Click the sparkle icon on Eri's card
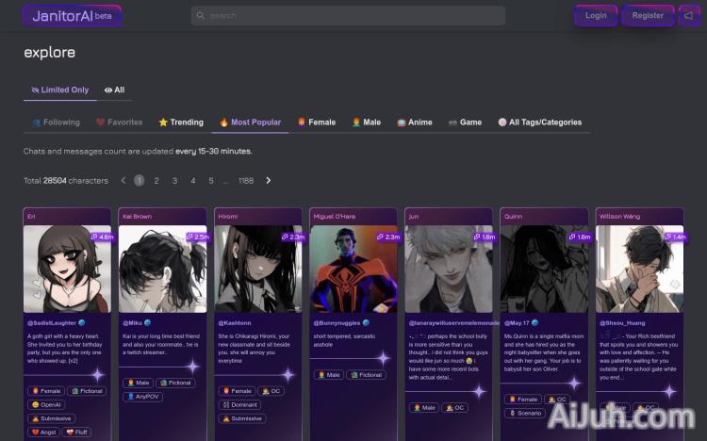The image size is (707, 441). (97, 374)
